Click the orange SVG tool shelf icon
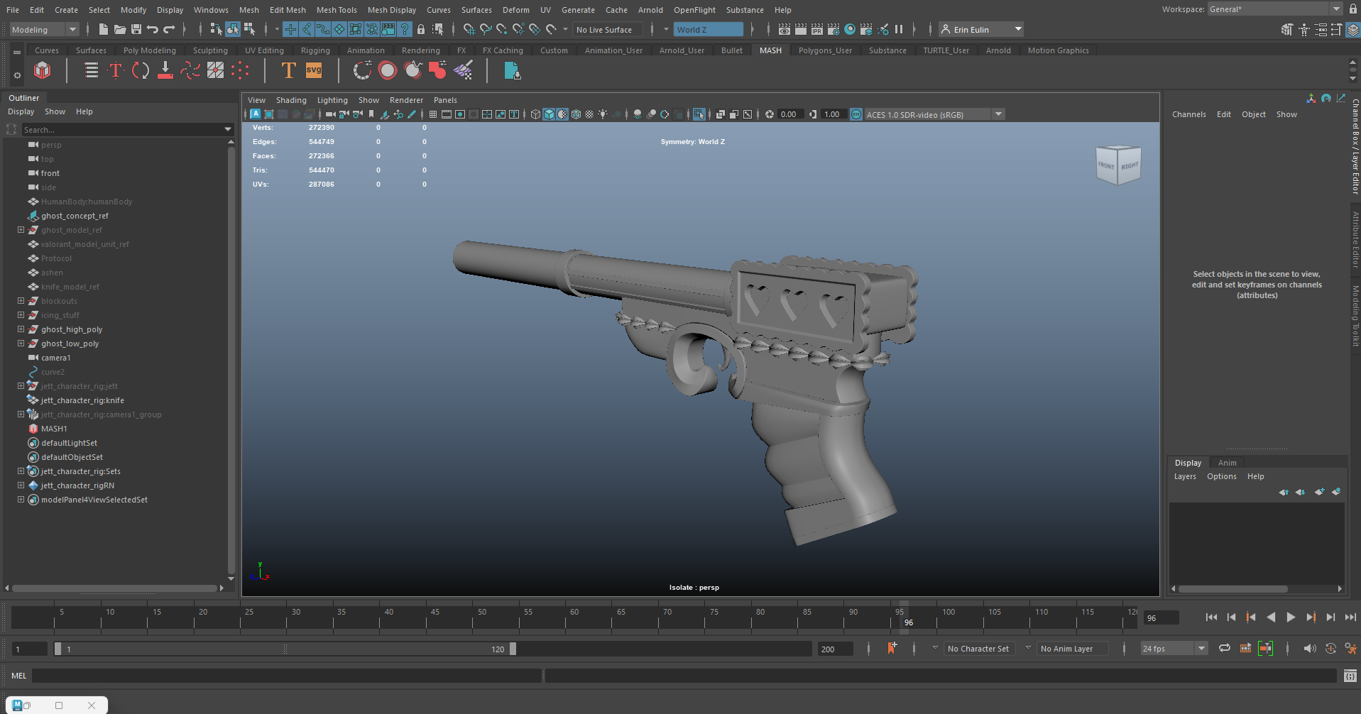 point(314,70)
